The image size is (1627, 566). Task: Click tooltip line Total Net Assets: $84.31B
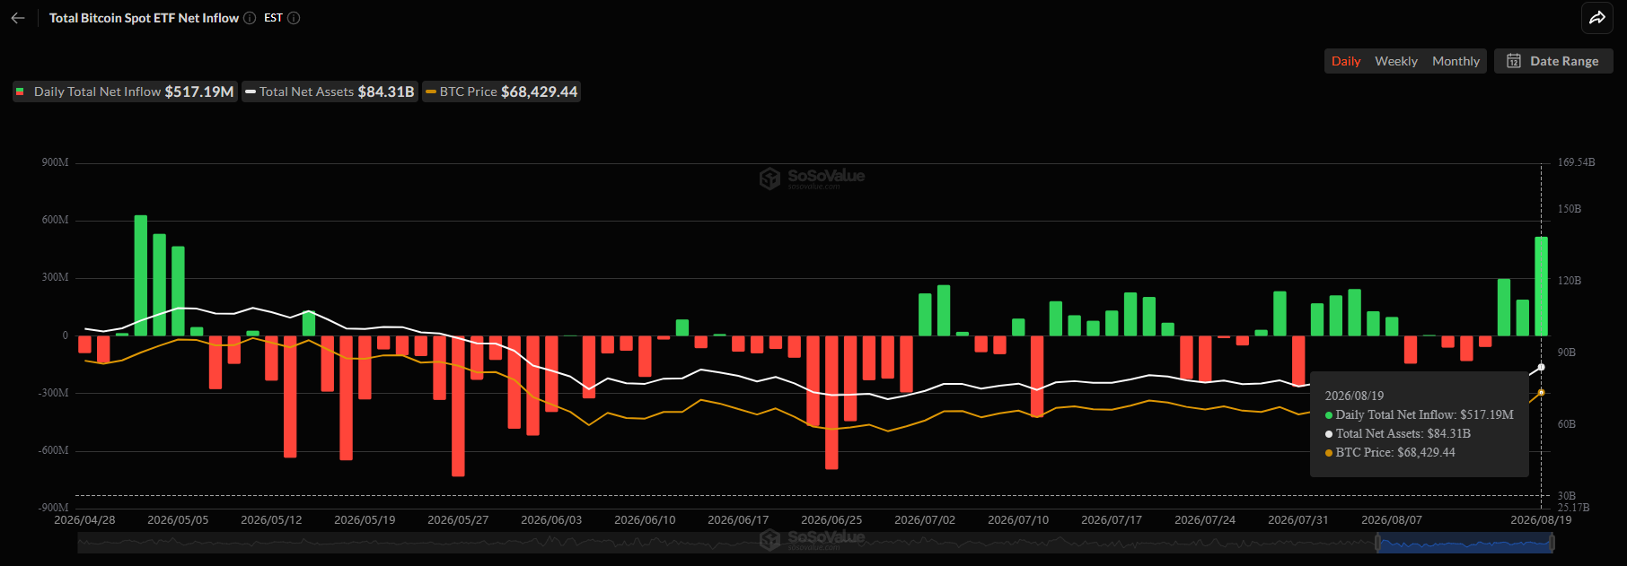click(1398, 433)
